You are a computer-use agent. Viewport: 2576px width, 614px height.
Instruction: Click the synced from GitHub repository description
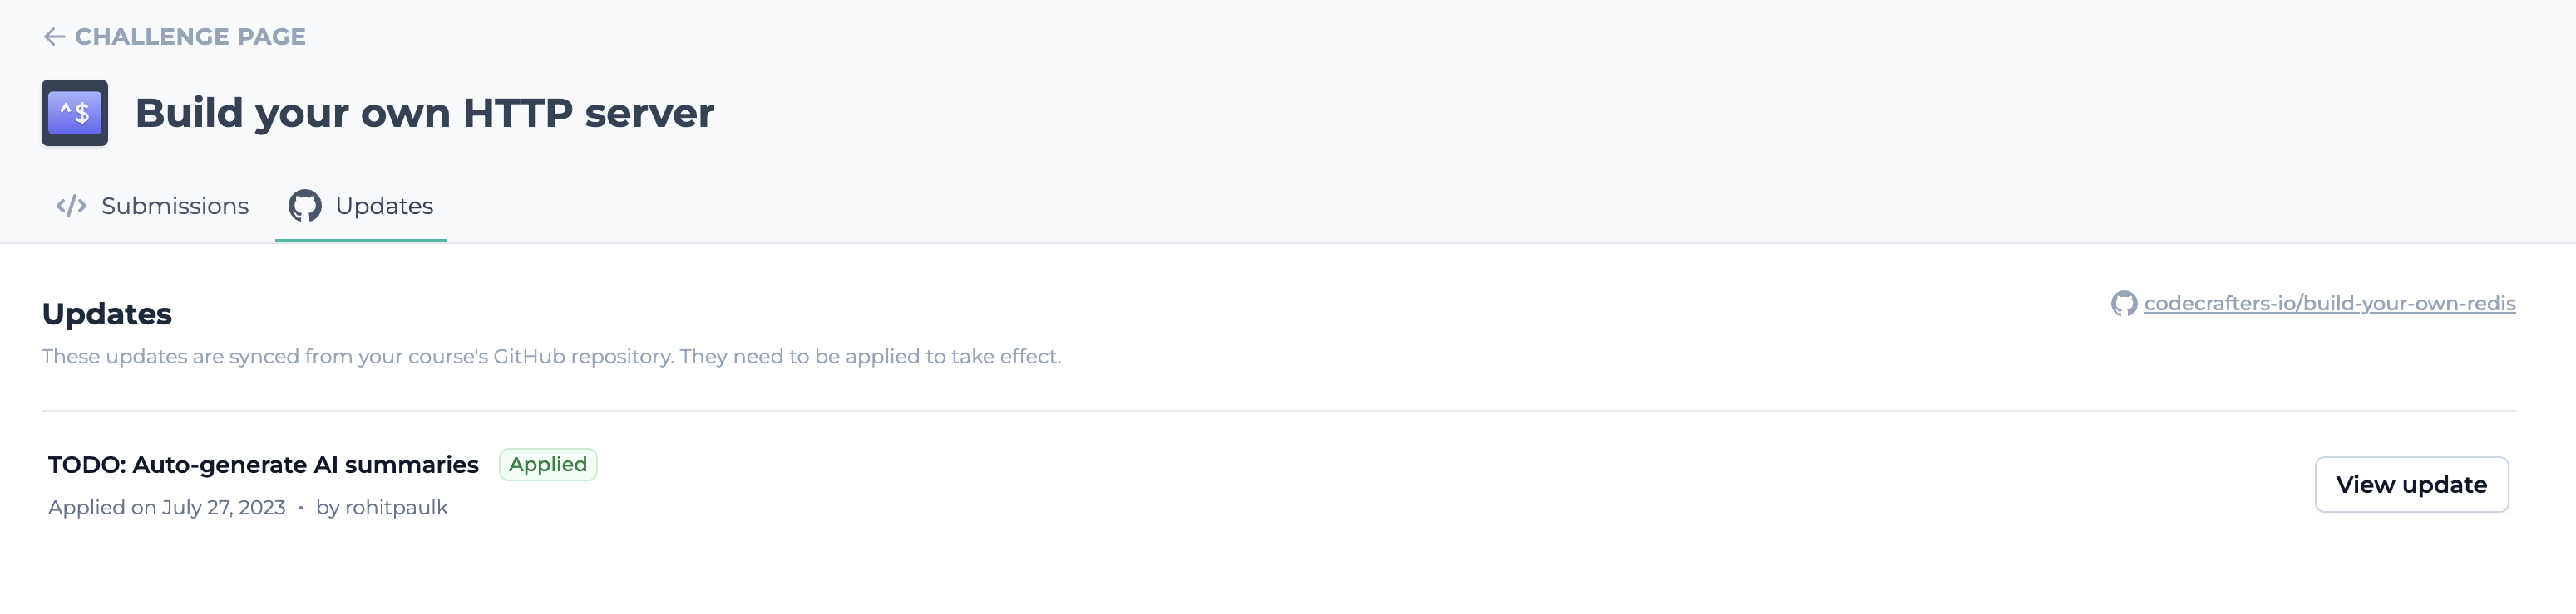click(551, 357)
